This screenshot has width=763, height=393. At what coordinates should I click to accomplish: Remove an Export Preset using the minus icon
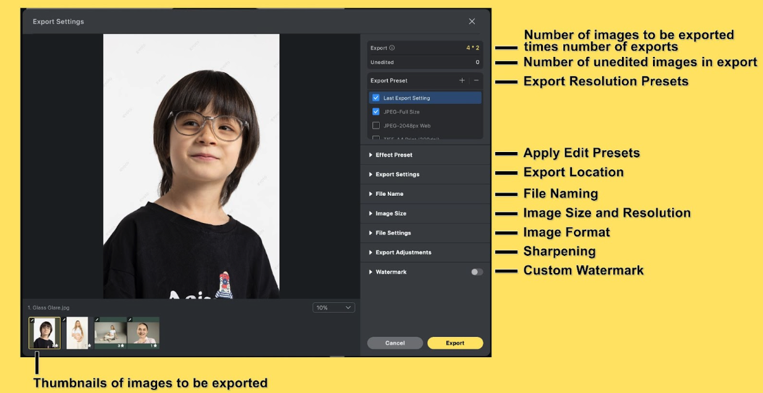476,81
